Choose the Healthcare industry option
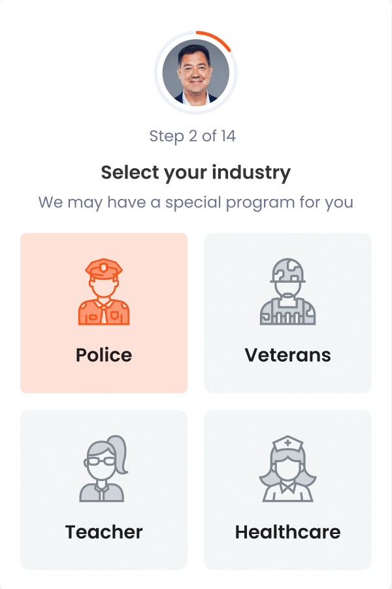Image resolution: width=392 pixels, height=589 pixels. (x=287, y=490)
